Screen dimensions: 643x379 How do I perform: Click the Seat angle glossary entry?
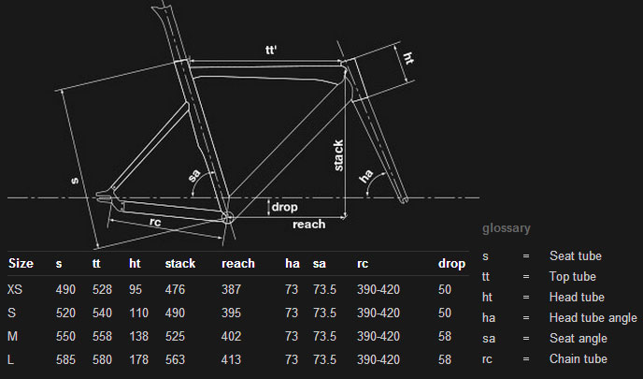coord(576,338)
